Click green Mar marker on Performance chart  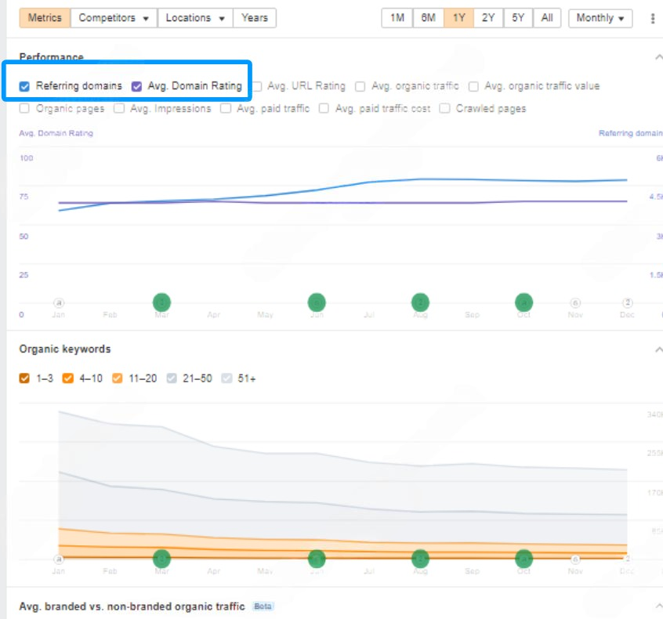pos(161,302)
